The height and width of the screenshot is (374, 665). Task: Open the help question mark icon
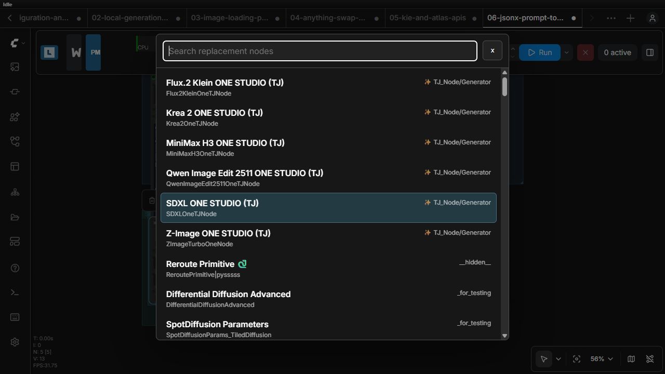tap(15, 268)
